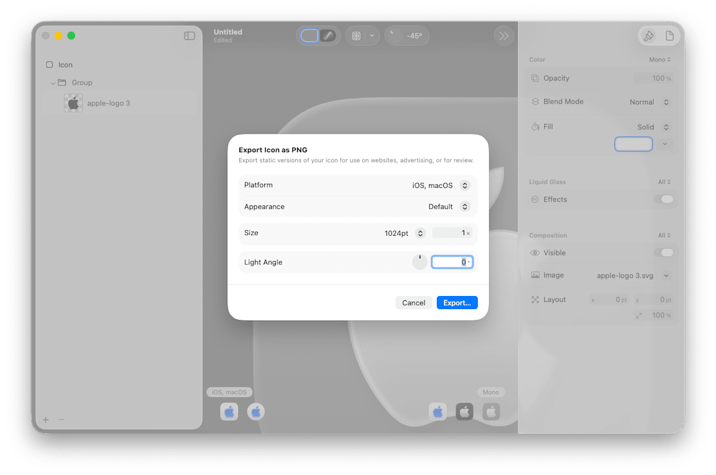Click the Group folder icon
The image size is (716, 475).
point(62,82)
